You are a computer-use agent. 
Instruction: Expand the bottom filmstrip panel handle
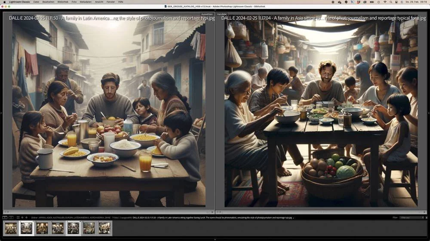215,240
